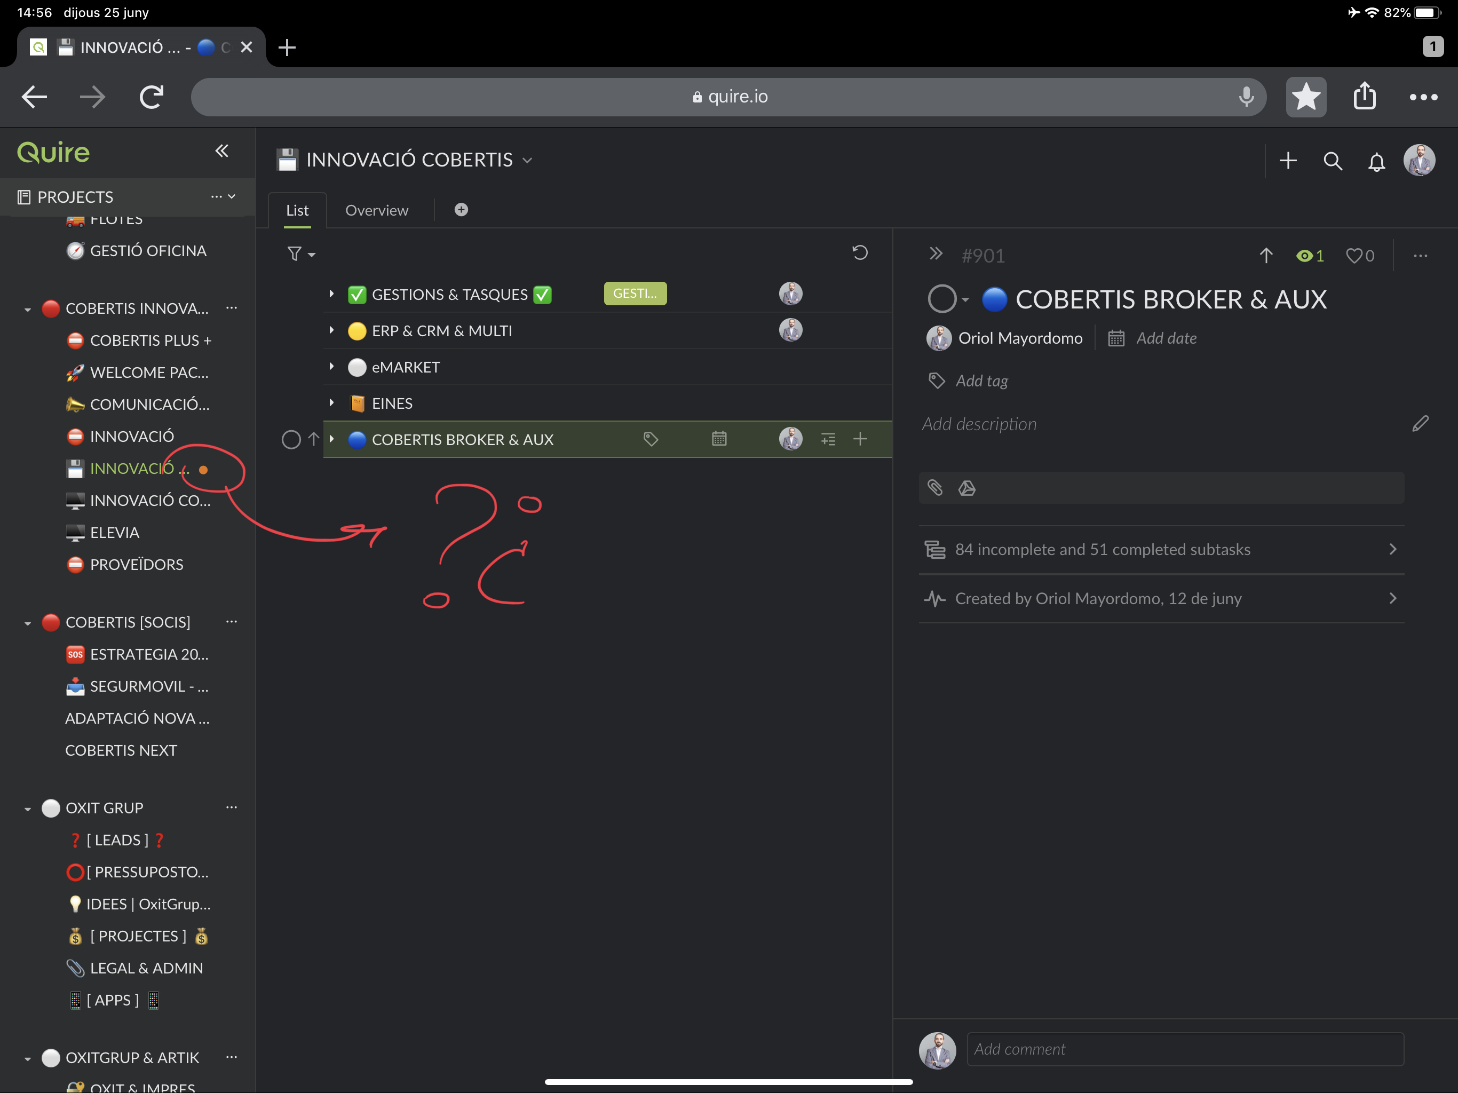Viewport: 1458px width, 1093px height.
Task: Open the add new item plus icon in header
Action: [x=1288, y=161]
